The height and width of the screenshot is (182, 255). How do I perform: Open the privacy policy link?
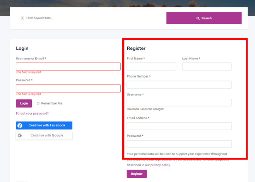pyautogui.click(x=160, y=165)
